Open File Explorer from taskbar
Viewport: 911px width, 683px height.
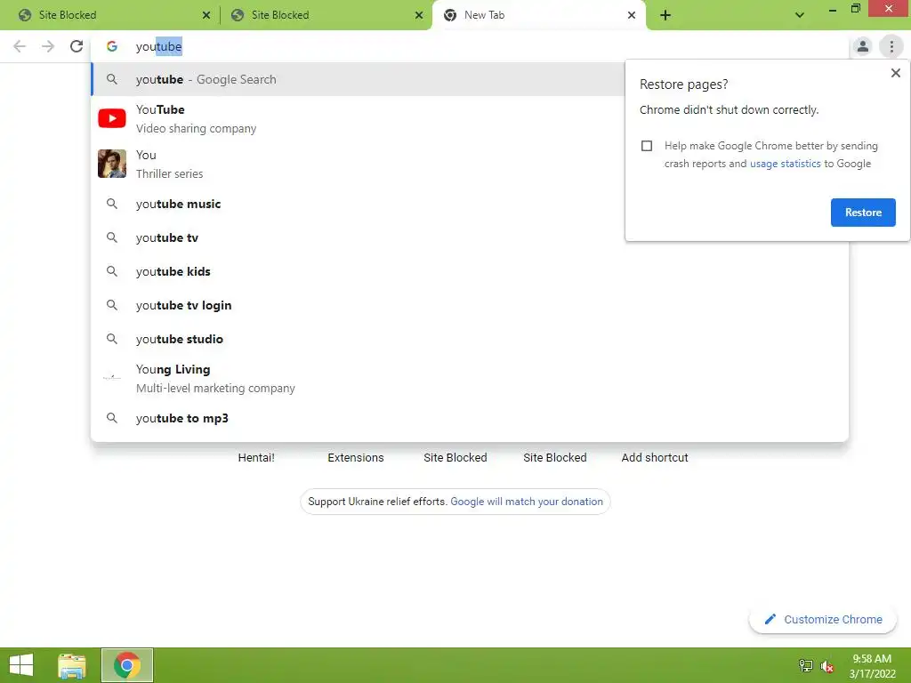tap(72, 665)
